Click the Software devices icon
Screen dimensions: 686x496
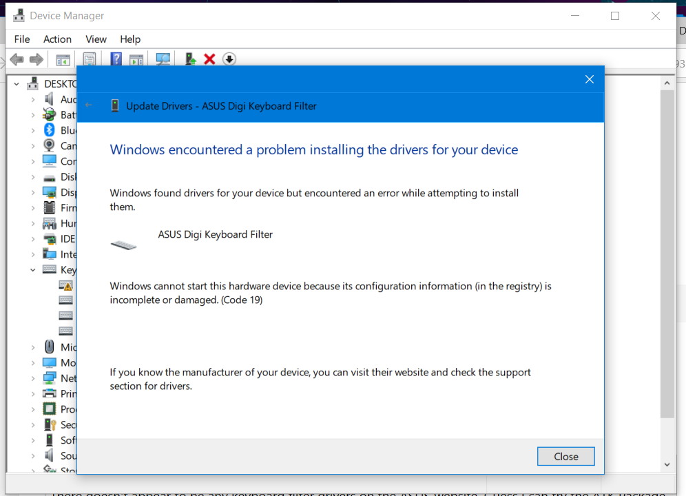coord(50,440)
